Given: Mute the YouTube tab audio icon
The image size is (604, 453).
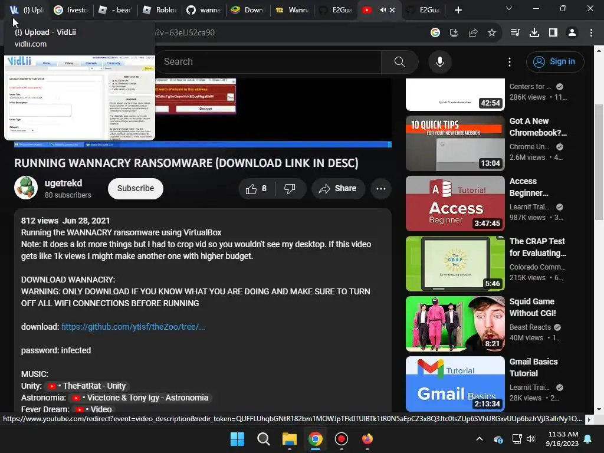Looking at the screenshot, I should 382,10.
